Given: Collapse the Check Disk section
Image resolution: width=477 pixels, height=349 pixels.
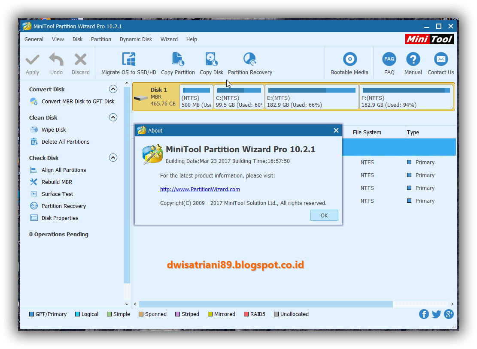Looking at the screenshot, I should 113,158.
